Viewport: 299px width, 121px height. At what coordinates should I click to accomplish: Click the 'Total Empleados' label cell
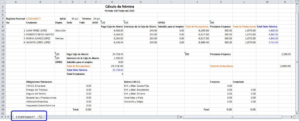coord(75,74)
